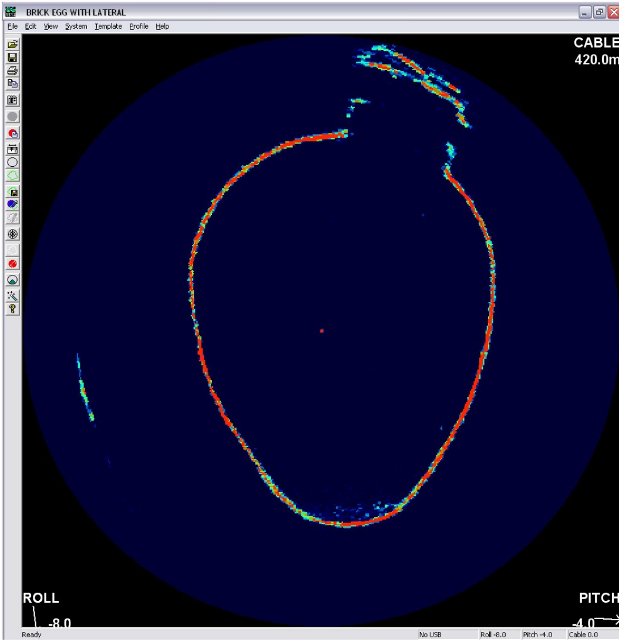Restore down the window
Screen dimensions: 619x642
[x=600, y=12]
